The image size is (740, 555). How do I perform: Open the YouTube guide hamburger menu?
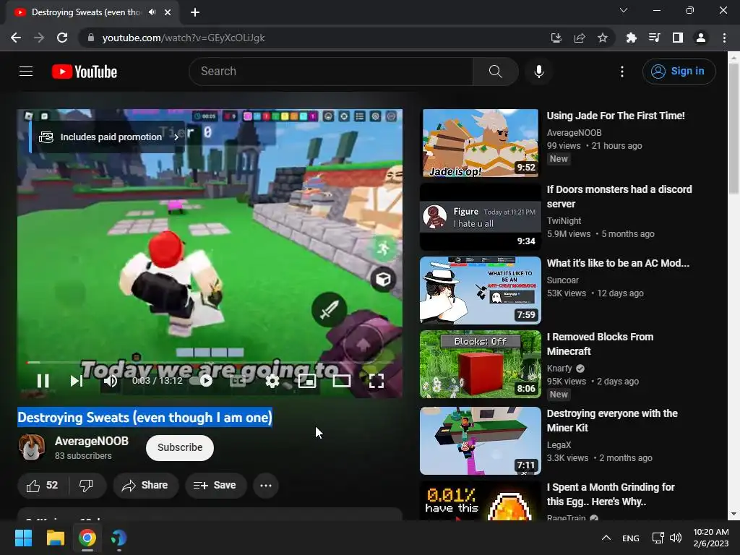click(x=26, y=72)
